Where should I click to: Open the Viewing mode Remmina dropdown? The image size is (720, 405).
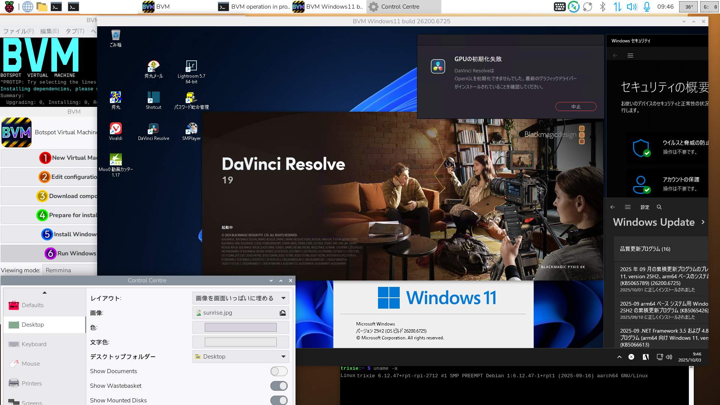click(x=70, y=270)
